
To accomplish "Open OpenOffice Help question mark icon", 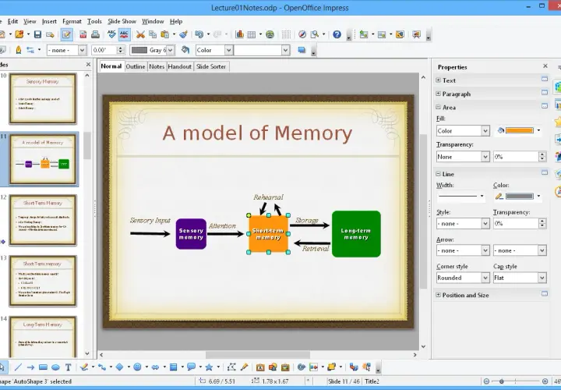I will coord(337,34).
